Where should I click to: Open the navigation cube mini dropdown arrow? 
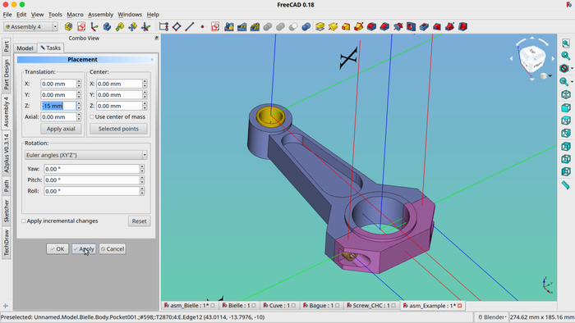coord(550,76)
